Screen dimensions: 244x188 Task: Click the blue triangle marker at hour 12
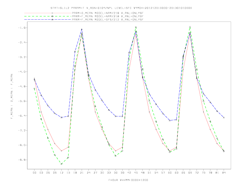pyautogui.click(x=62, y=117)
